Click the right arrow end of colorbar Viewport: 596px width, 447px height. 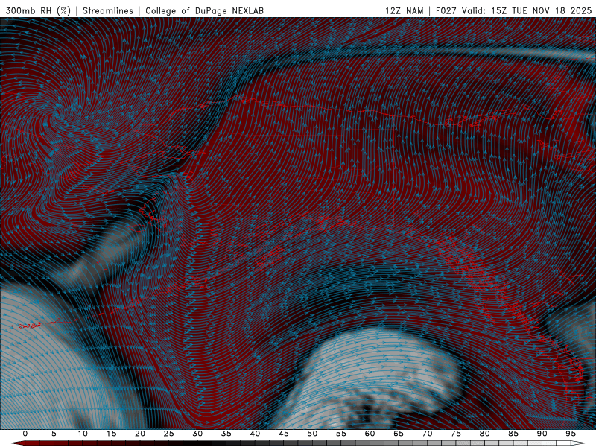coord(578,443)
